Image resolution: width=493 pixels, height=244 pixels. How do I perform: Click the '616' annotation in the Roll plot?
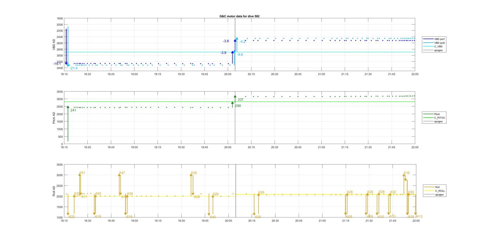coord(407,173)
